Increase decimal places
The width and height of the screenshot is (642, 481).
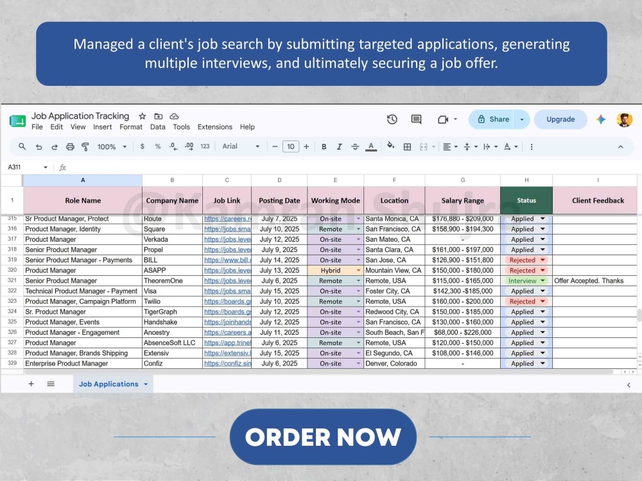(x=189, y=146)
